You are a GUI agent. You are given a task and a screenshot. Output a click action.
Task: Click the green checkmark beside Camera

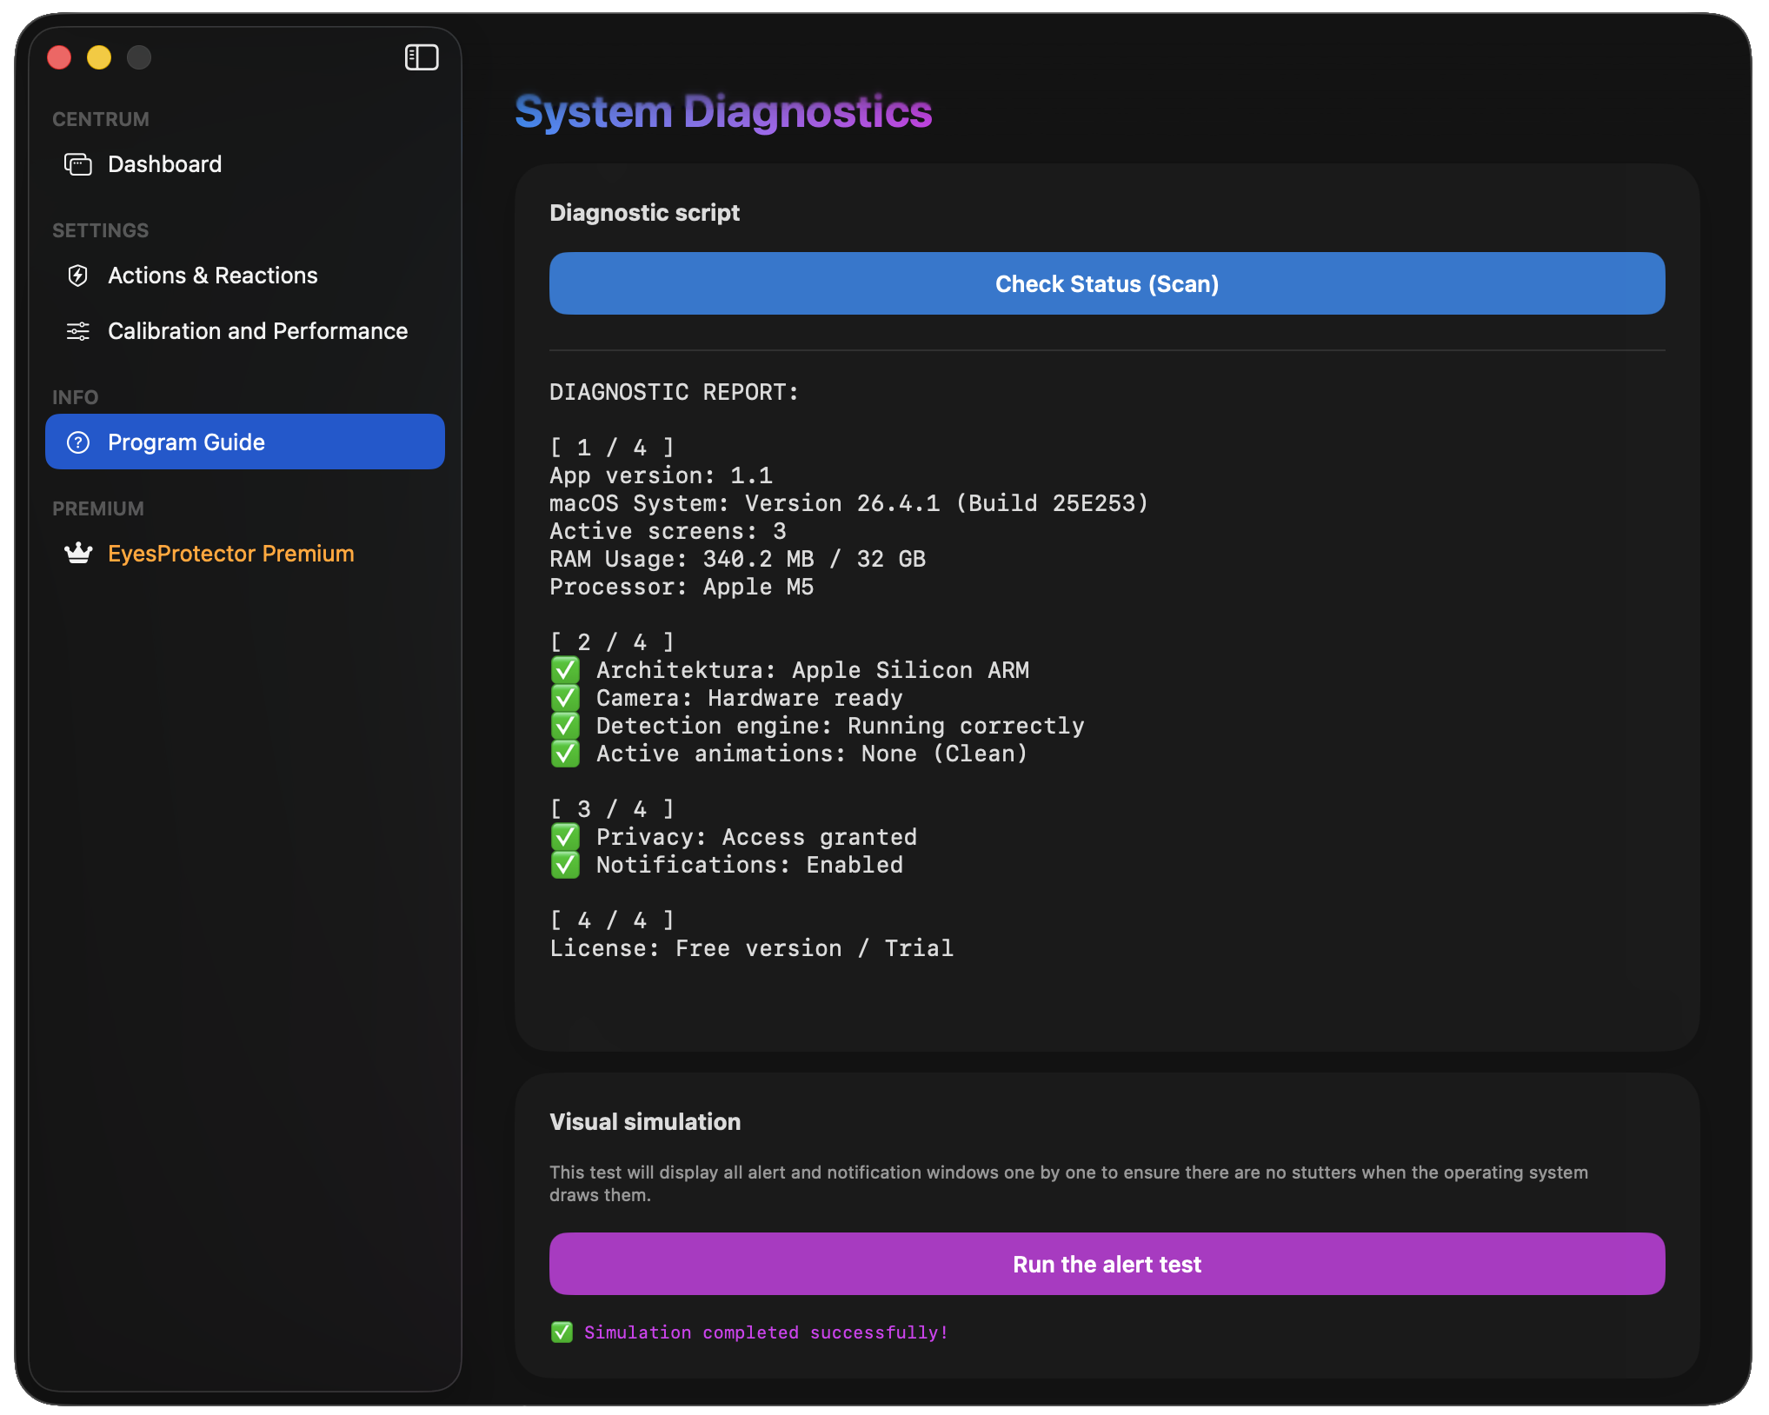pos(565,698)
